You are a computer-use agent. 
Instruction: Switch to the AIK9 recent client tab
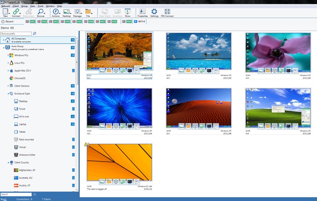coord(127,22)
